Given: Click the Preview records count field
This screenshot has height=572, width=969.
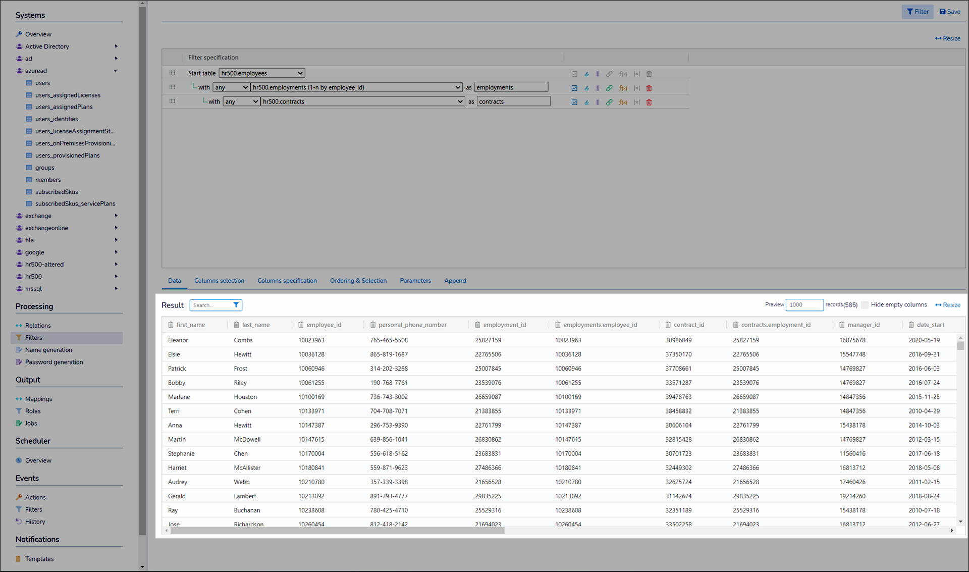Looking at the screenshot, I should click(x=803, y=305).
